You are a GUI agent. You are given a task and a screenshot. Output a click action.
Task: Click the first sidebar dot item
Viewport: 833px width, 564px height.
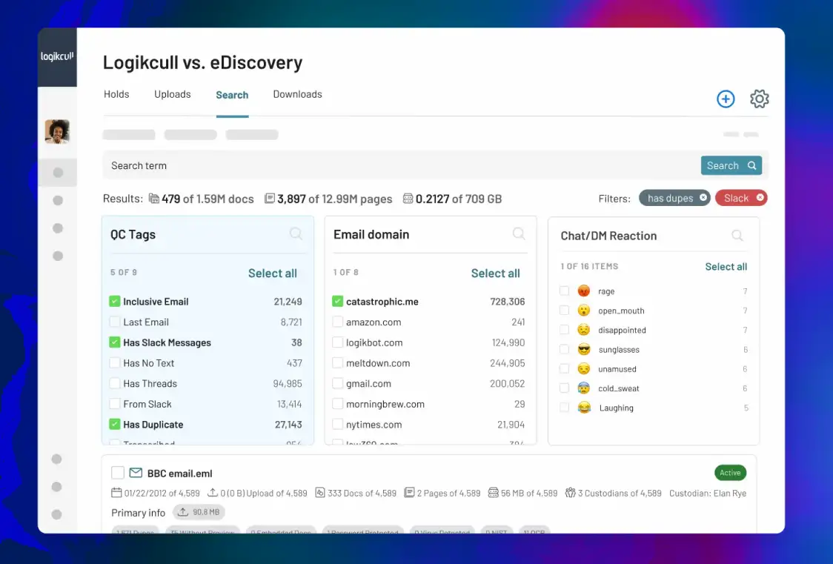pyautogui.click(x=58, y=173)
